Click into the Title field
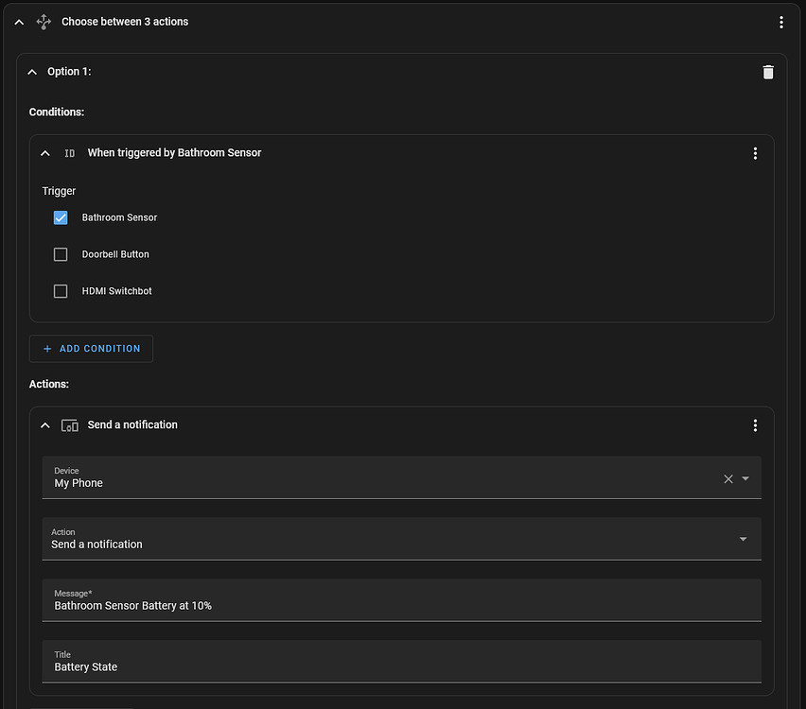The height and width of the screenshot is (709, 806). tap(401, 666)
